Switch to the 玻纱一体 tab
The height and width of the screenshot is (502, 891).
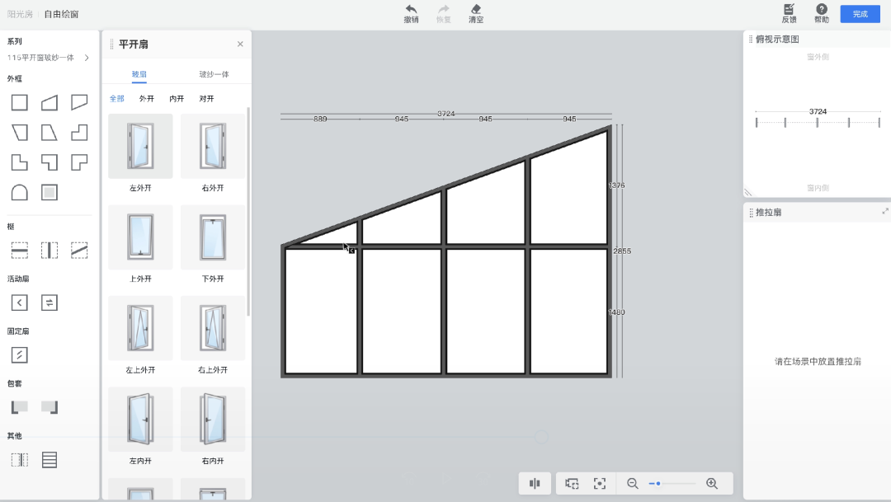(x=214, y=74)
